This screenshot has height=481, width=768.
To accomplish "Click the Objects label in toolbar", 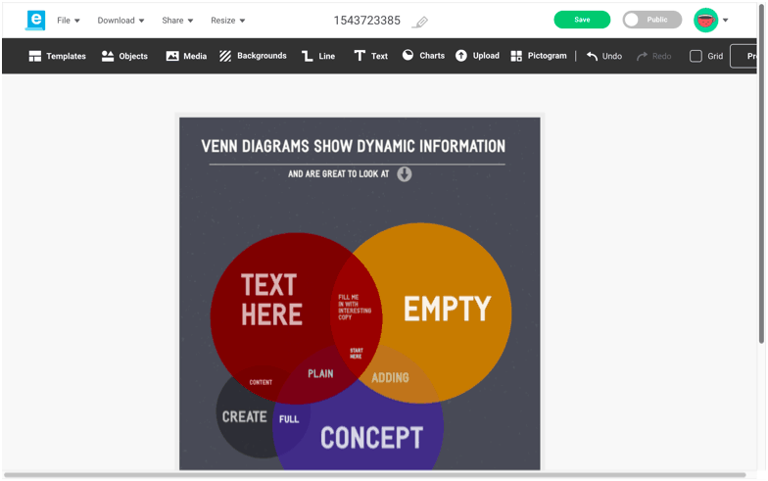I will 133,57.
